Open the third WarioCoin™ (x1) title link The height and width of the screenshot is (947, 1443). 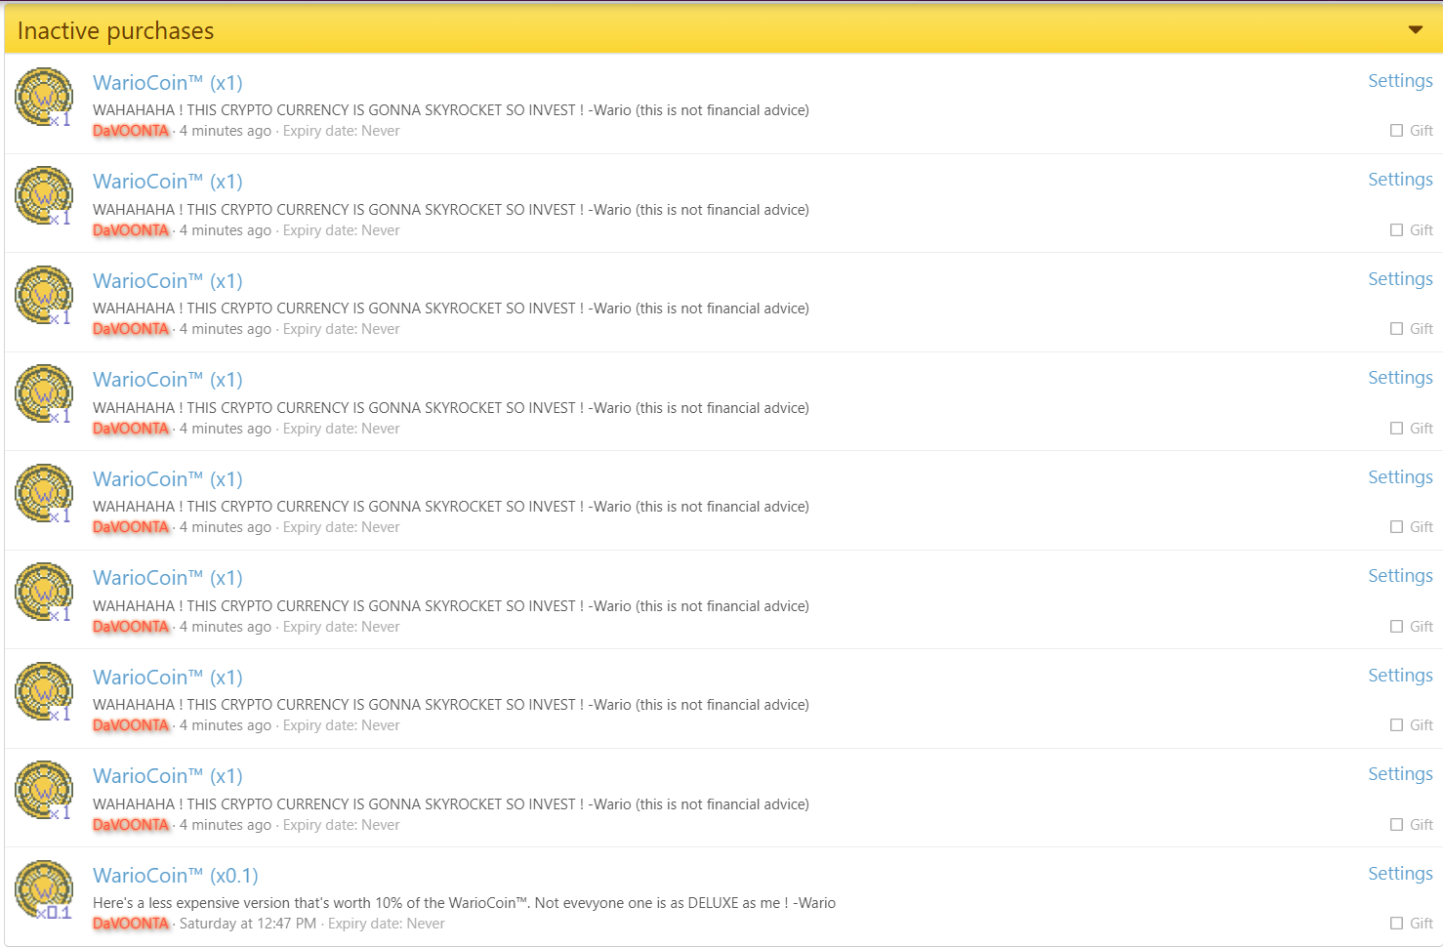167,281
